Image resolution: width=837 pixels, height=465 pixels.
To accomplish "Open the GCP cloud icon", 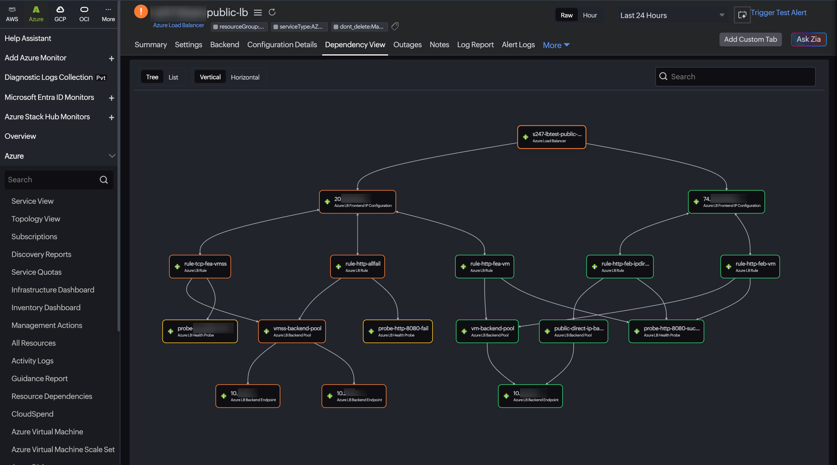I will (x=60, y=14).
